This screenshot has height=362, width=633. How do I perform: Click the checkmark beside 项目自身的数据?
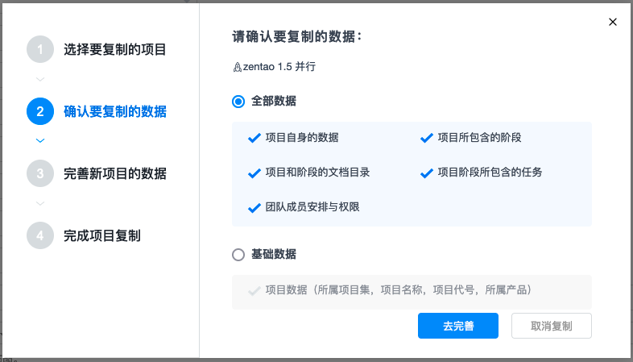(254, 138)
